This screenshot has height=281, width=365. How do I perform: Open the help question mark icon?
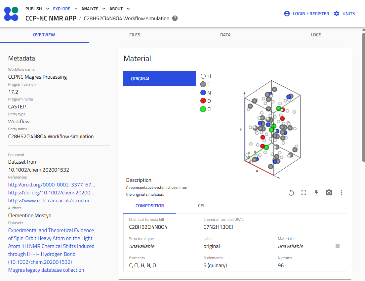point(175,19)
